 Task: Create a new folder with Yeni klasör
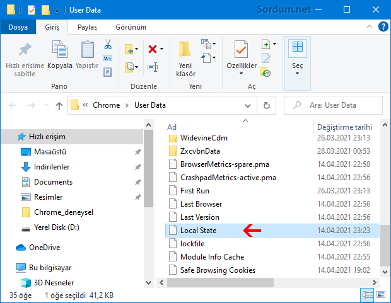185,58
